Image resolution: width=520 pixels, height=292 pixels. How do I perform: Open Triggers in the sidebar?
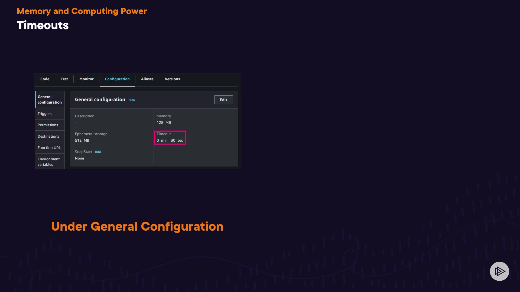(45, 114)
